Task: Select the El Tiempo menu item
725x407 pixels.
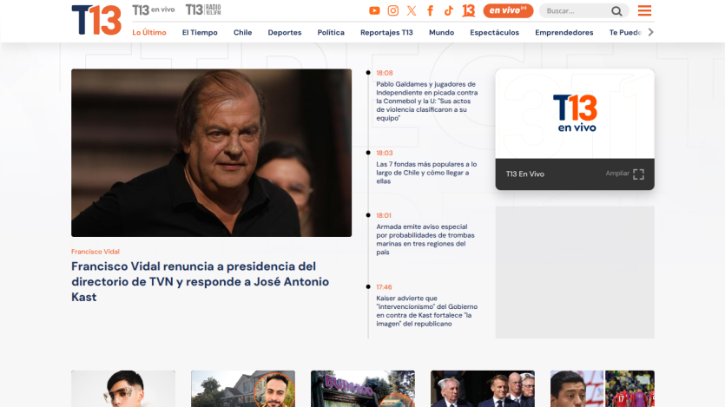Action: coord(200,32)
